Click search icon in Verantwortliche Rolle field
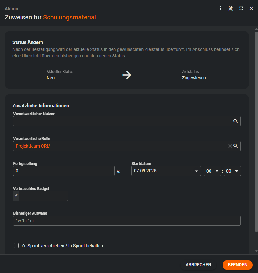Viewport: 258px width, 273px height. 236,146
